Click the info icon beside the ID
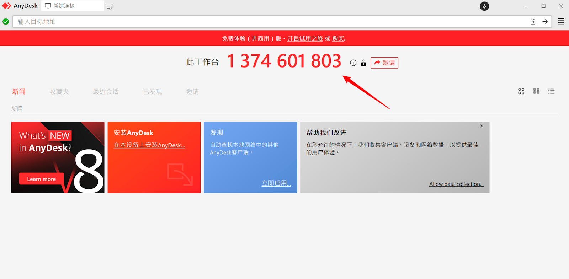The height and width of the screenshot is (279, 569). pos(353,63)
